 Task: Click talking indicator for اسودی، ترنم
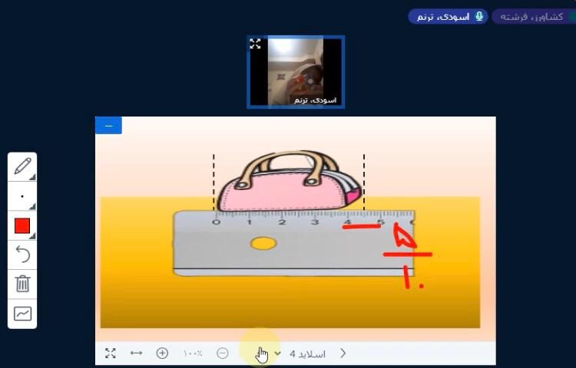[x=448, y=16]
